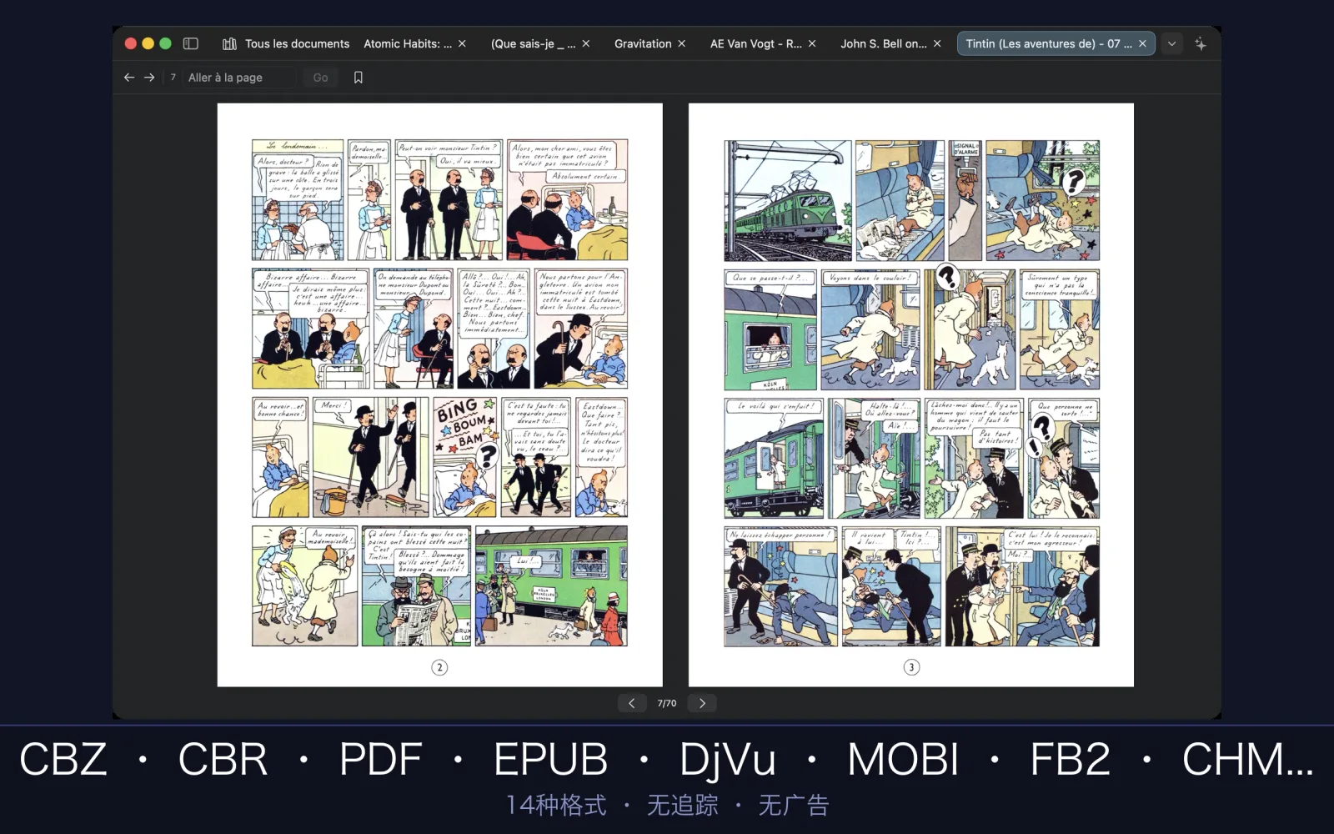Switch to the John S. Bell tab

[883, 43]
